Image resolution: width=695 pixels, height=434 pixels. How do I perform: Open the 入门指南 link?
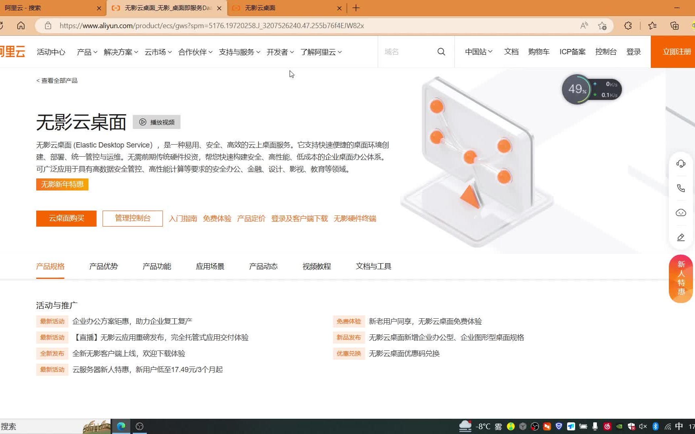click(183, 219)
